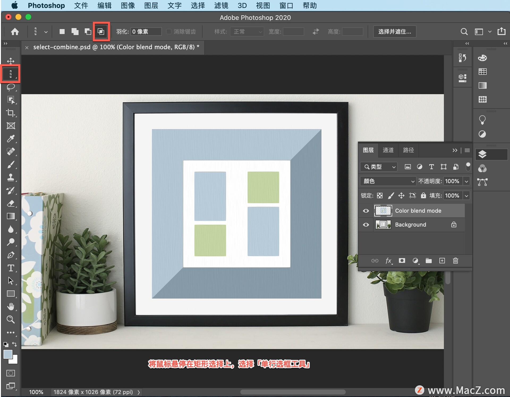Choose Add to Selection mode
Image resolution: width=510 pixels, height=397 pixels.
coord(75,32)
